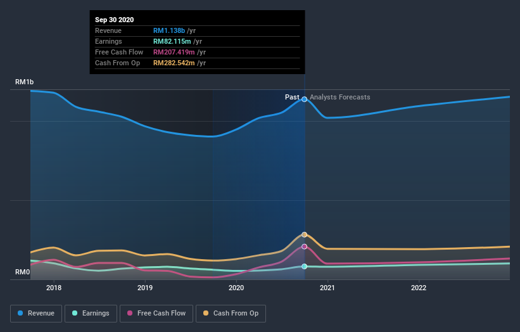Screen dimensions: 520x332
Task: Click the RM207.419m free cash flow value
Action: point(174,52)
